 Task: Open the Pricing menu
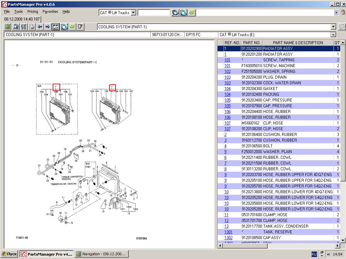tap(33, 11)
